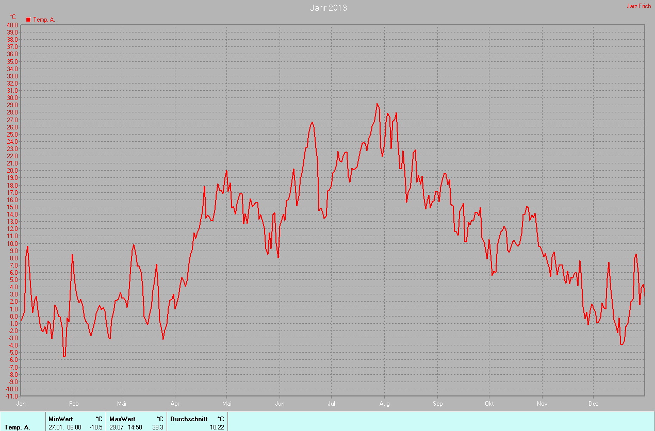
Task: Select the Dez month label
Action: (594, 403)
